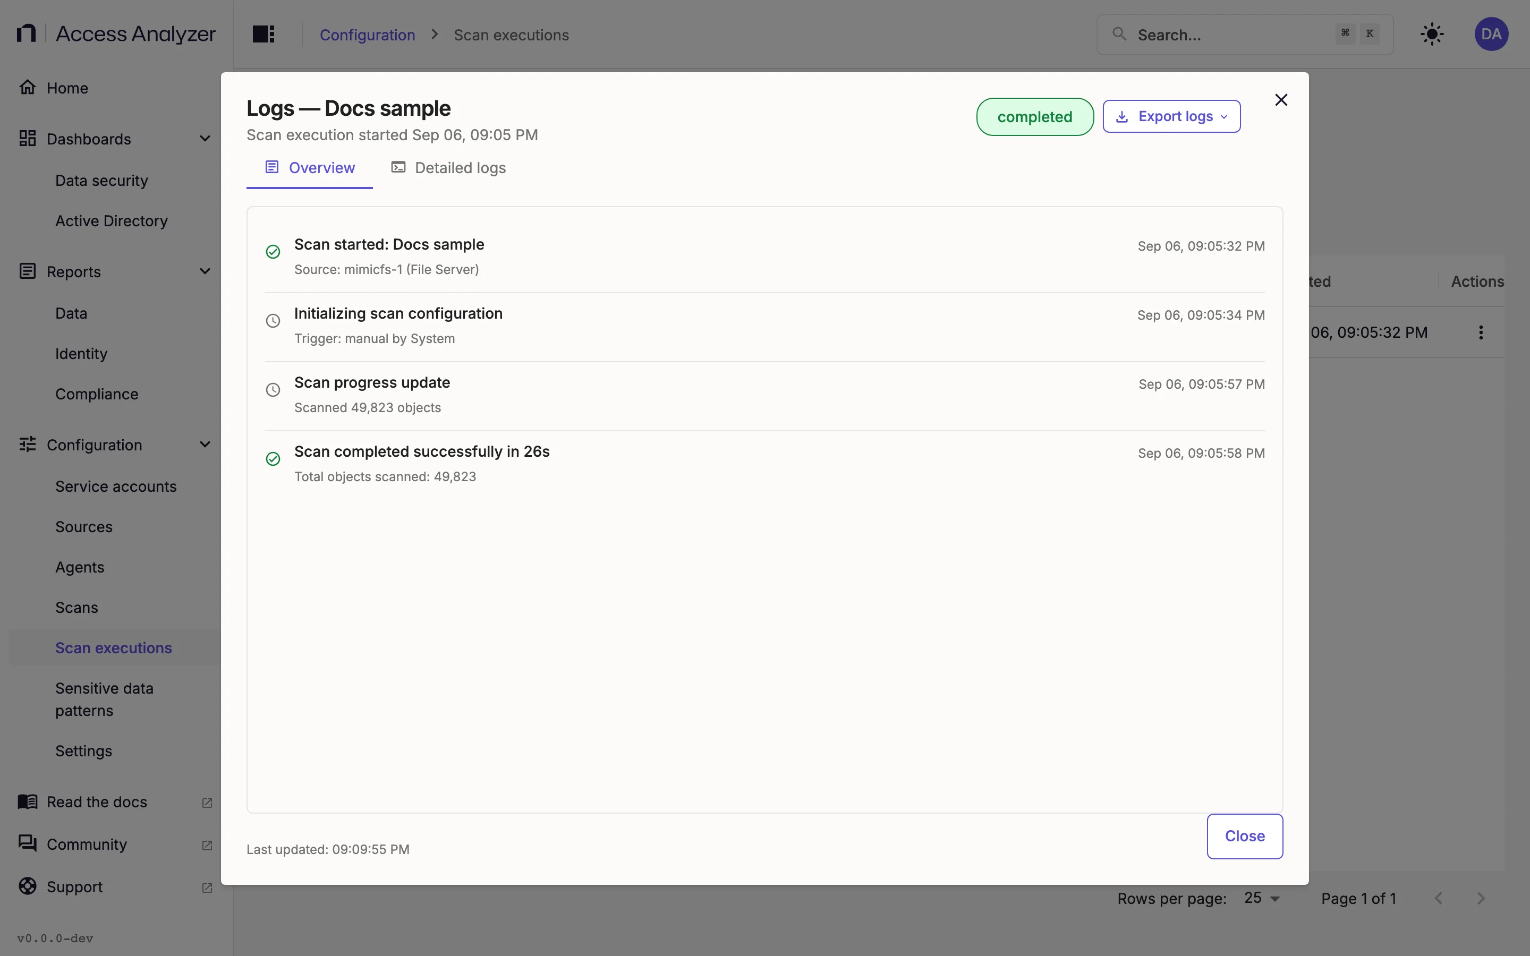Open the Rows per page dropdown
Screen dimensions: 1530x956
(x=1261, y=898)
